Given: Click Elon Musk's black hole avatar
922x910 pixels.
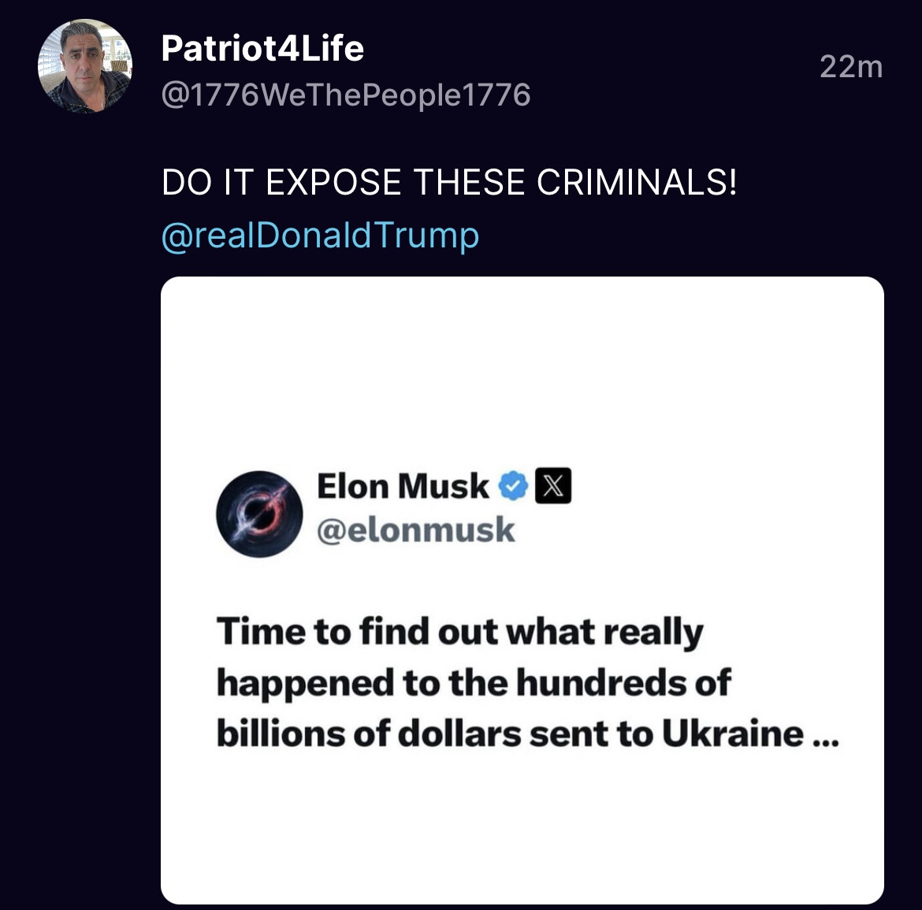Looking at the screenshot, I should 259,514.
